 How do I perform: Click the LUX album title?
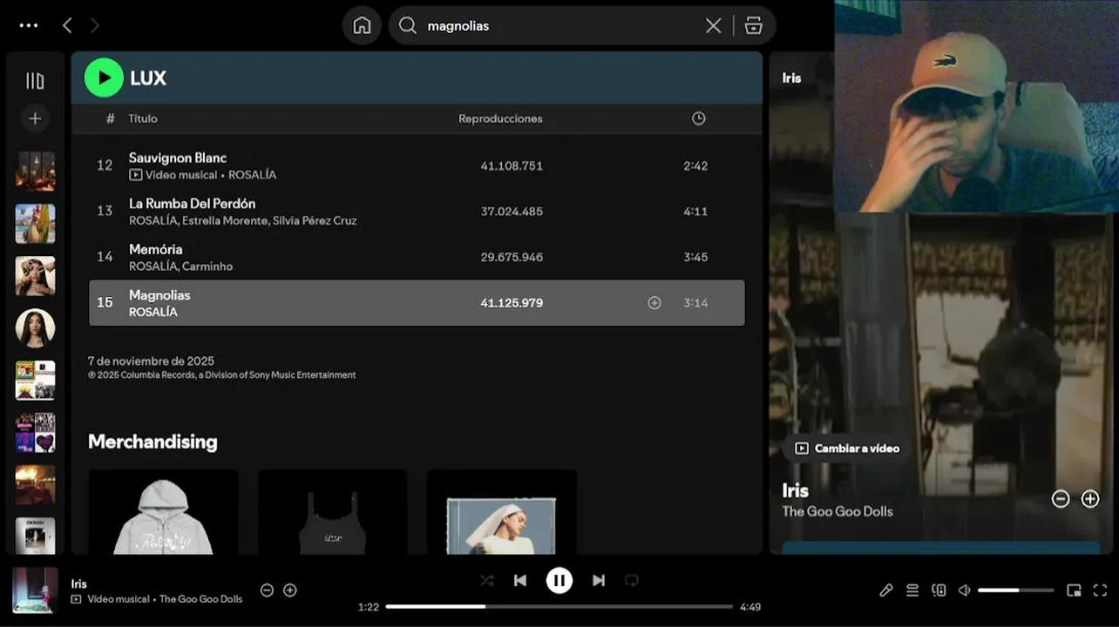(x=148, y=78)
